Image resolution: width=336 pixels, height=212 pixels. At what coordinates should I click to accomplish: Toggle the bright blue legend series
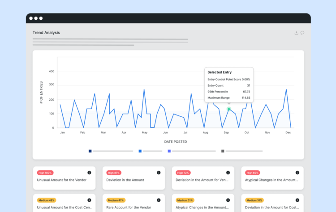(140, 151)
